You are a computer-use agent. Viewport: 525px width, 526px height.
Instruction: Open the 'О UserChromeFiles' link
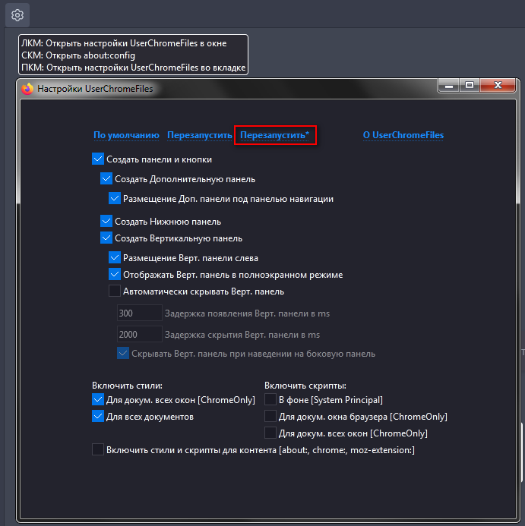(x=403, y=135)
